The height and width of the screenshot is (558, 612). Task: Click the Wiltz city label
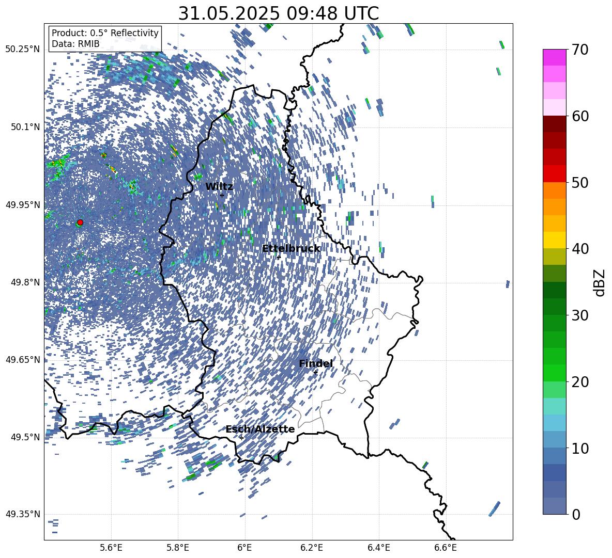[219, 187]
